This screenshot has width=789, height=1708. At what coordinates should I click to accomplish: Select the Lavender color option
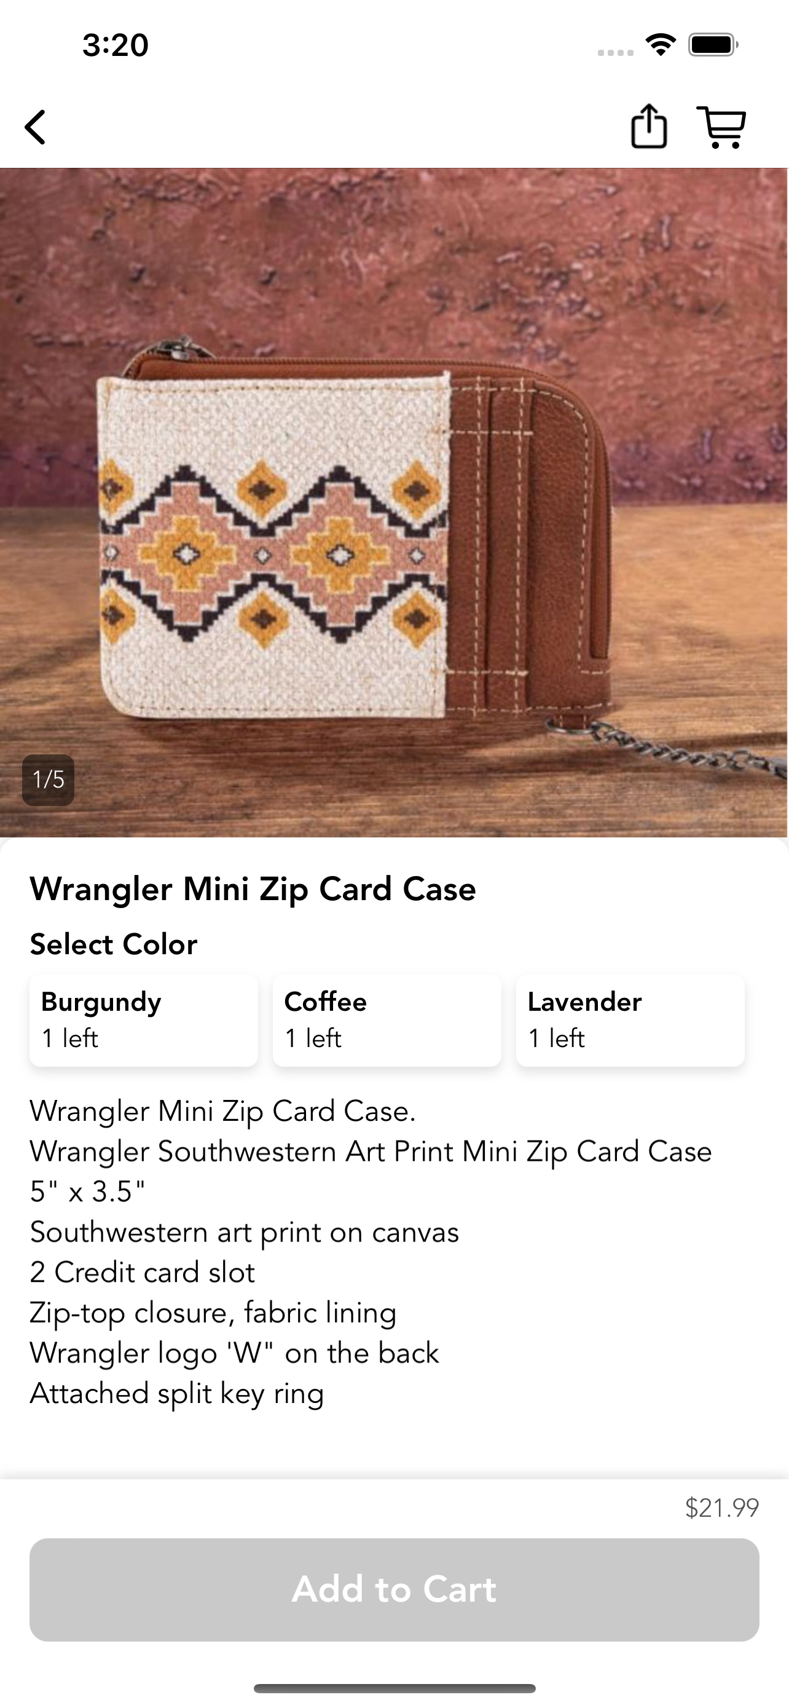[630, 1021]
